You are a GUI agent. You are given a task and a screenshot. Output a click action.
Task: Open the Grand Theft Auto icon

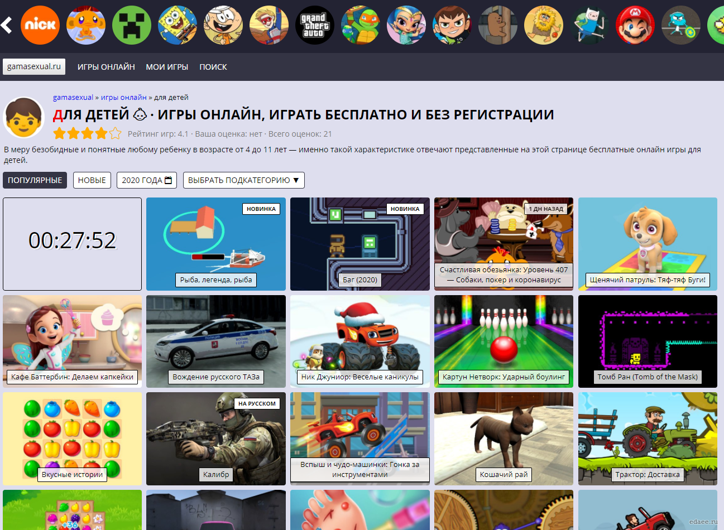(315, 25)
